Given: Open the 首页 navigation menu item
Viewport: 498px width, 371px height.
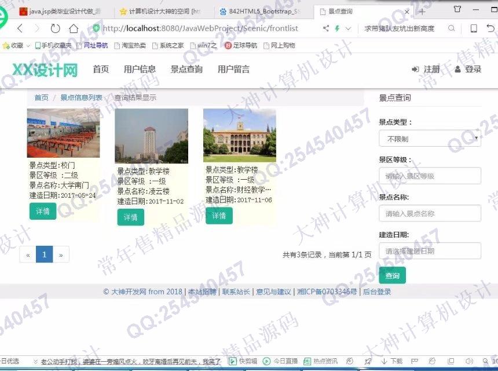Looking at the screenshot, I should 101,70.
